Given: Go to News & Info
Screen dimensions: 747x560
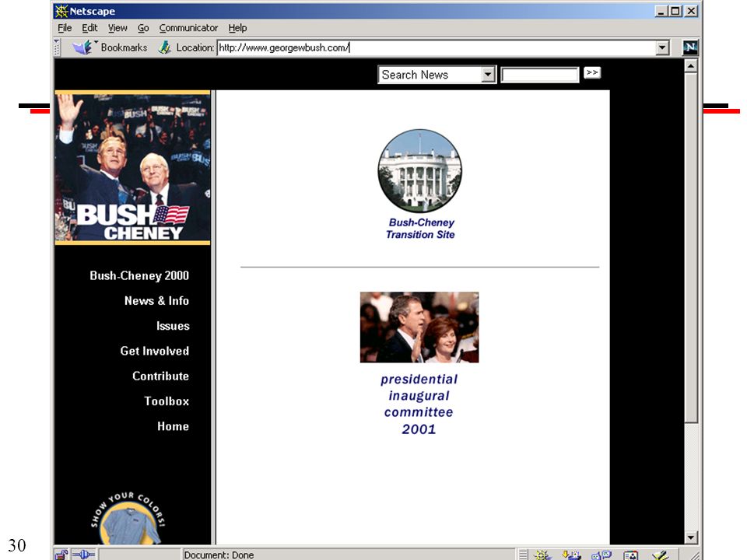Looking at the screenshot, I should 156,301.
